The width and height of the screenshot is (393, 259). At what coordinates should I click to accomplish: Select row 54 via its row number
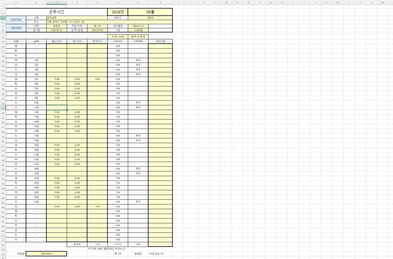pos(3,254)
